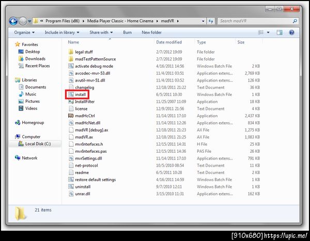Open Recent Places in navigation pane
Viewport: 310px width, 241px height.
[34, 66]
